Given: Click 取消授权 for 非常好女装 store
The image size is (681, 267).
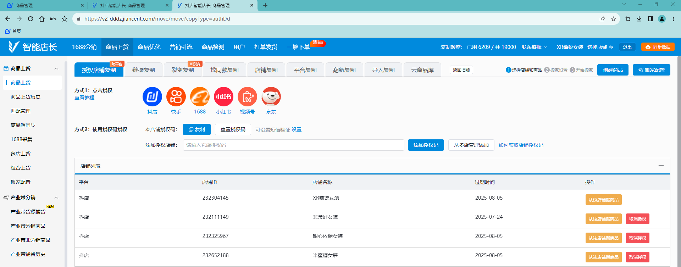Looking at the screenshot, I should pos(637,219).
